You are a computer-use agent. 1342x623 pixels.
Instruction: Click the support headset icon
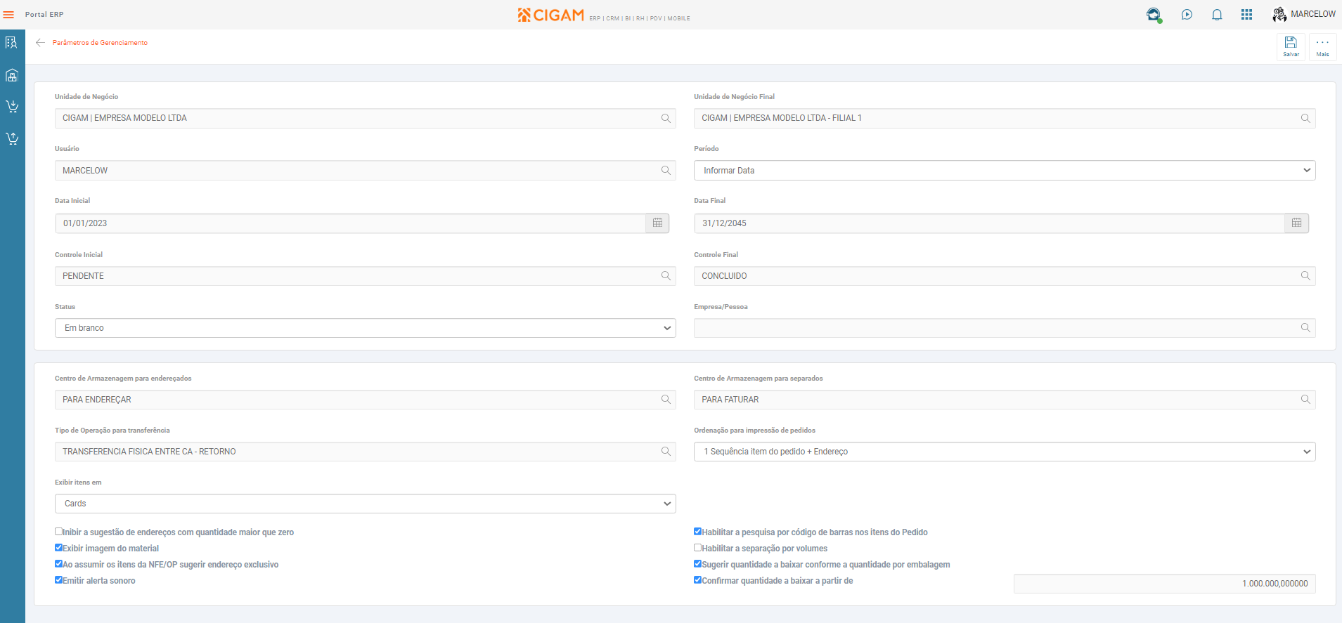1154,15
